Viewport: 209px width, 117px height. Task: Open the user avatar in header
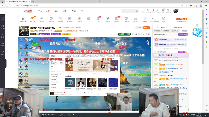click(176, 11)
